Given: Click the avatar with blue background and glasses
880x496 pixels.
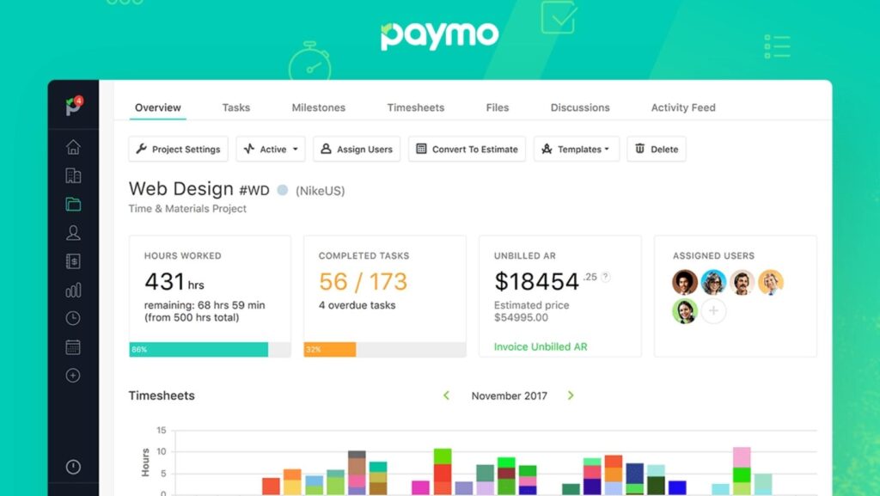Looking at the screenshot, I should click(713, 282).
